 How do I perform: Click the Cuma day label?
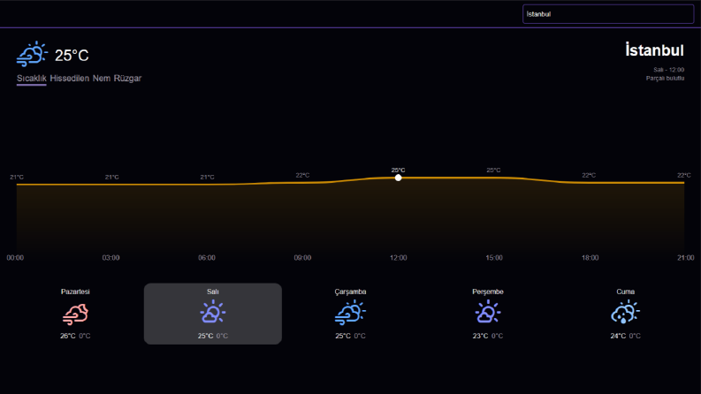[x=626, y=292]
